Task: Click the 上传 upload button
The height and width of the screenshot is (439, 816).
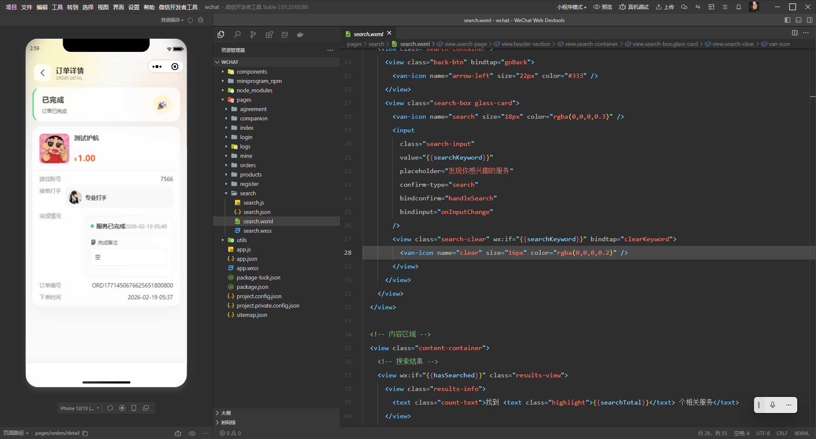Action: (x=665, y=7)
